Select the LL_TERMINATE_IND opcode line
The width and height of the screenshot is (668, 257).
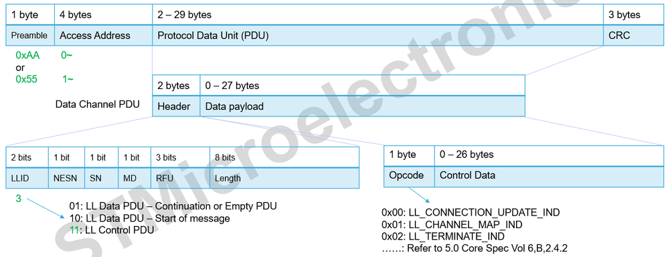click(x=443, y=236)
